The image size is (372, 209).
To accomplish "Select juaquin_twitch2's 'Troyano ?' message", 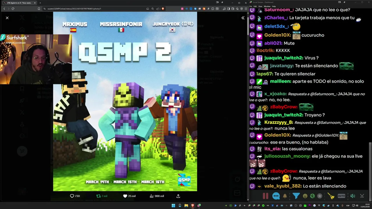I will pyautogui.click(x=314, y=115).
